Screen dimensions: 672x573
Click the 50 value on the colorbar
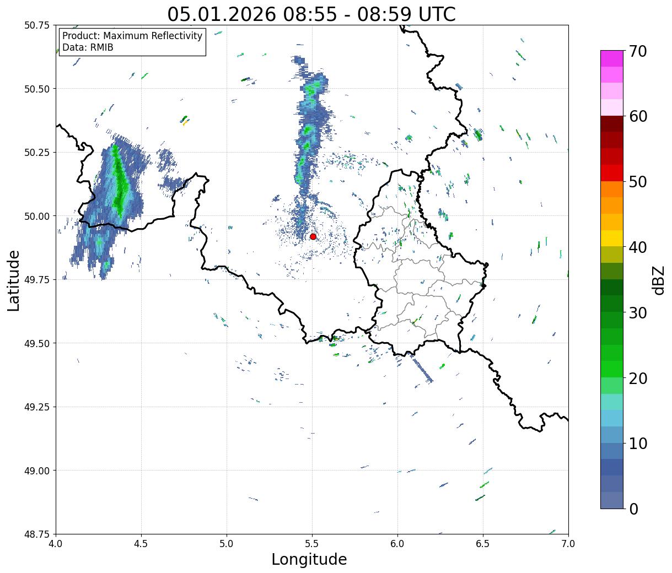tap(638, 182)
